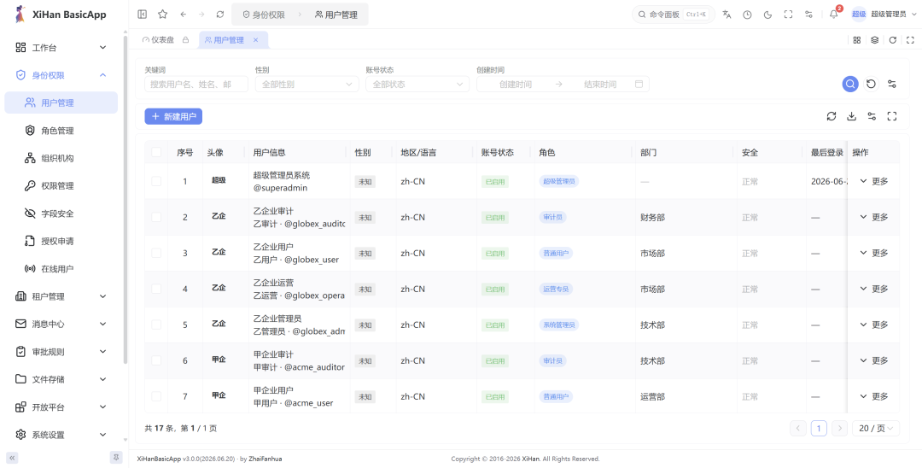Image resolution: width=922 pixels, height=468 pixels.
Task: Expand the 租户管理 menu
Action: click(61, 296)
